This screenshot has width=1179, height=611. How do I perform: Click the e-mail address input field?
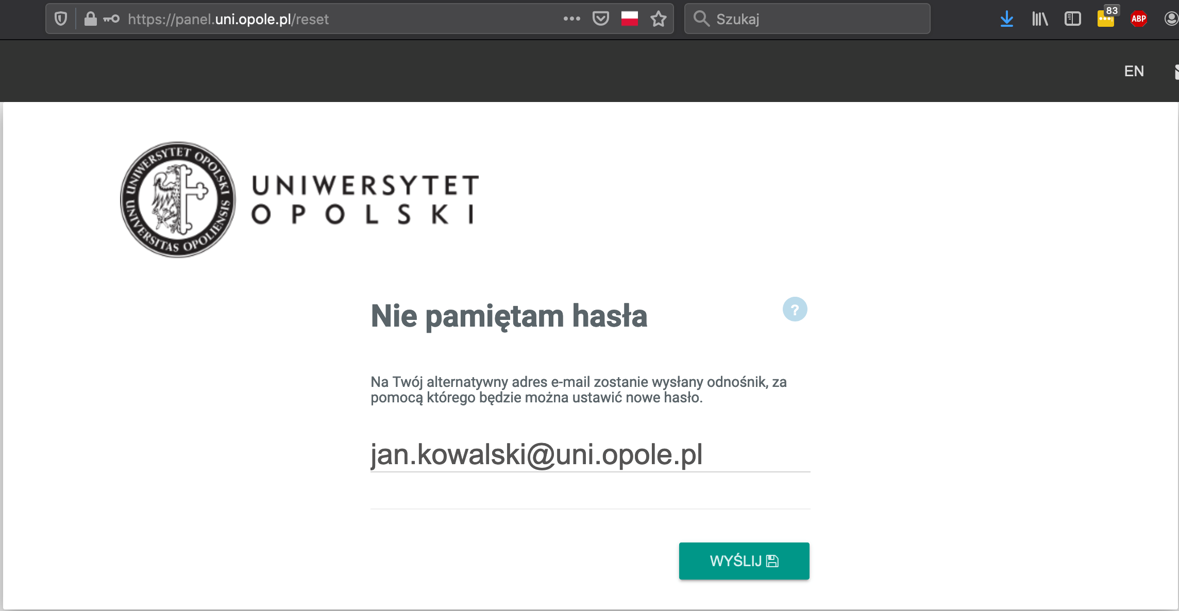pyautogui.click(x=589, y=455)
